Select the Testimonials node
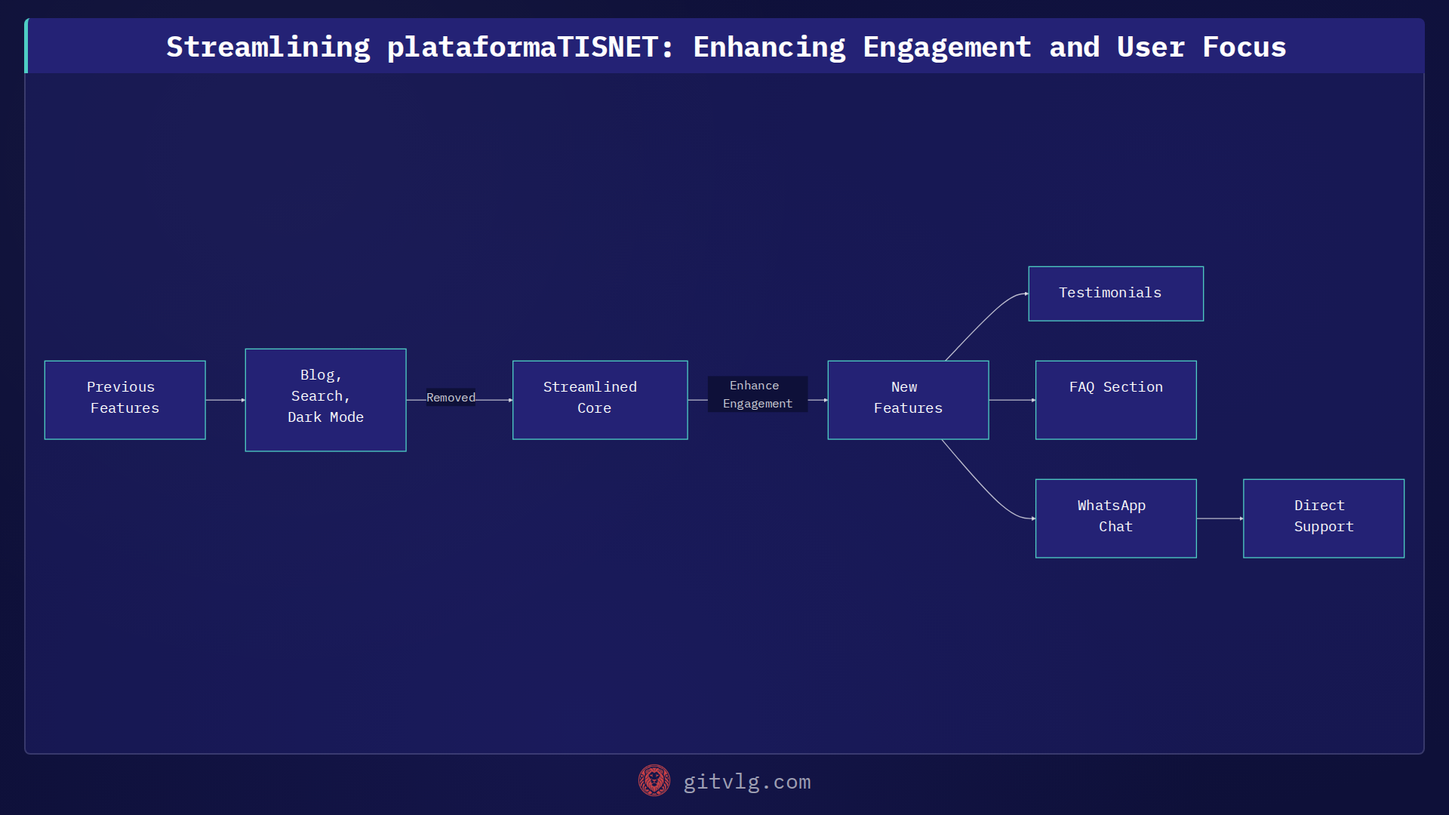Image resolution: width=1449 pixels, height=815 pixels. coord(1115,294)
